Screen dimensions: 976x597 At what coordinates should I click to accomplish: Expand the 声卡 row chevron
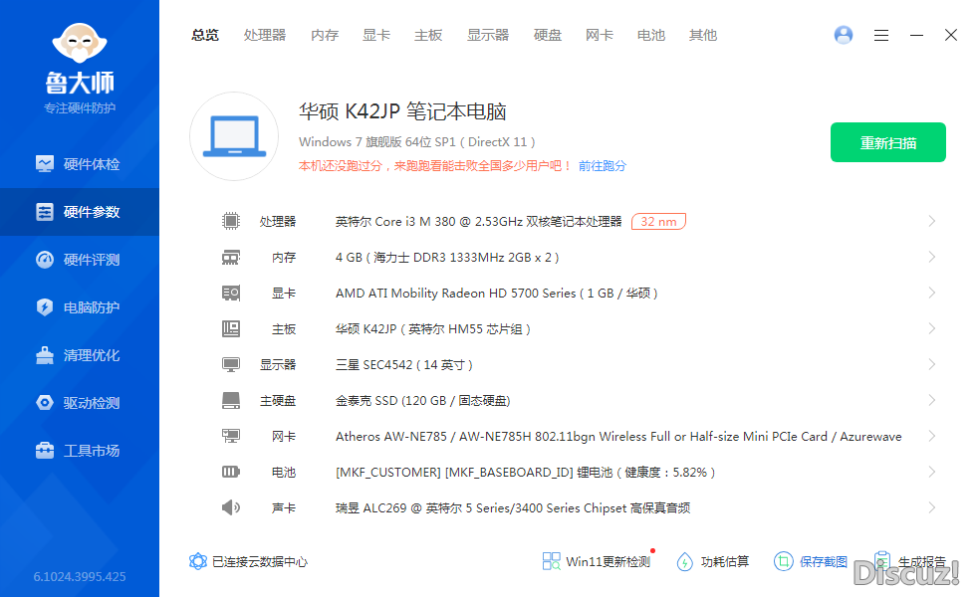[932, 507]
